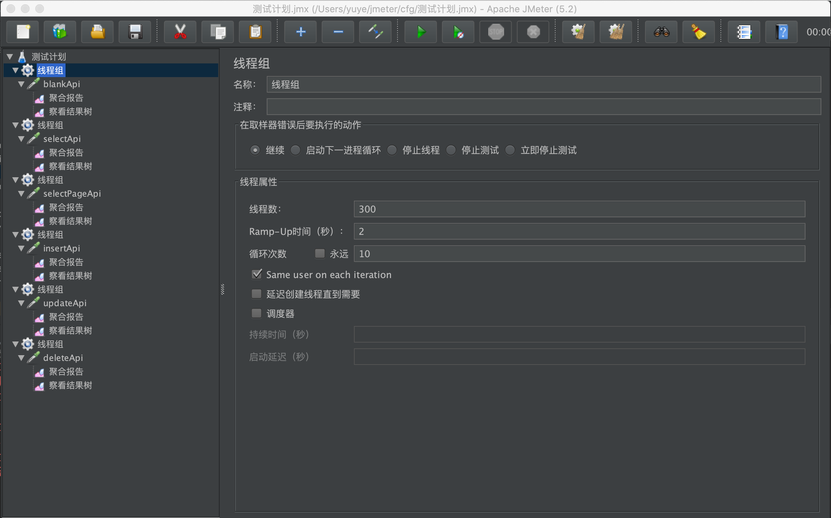Viewport: 831px width, 518px height.
Task: Click the Clear results broom icon
Action: tap(578, 32)
